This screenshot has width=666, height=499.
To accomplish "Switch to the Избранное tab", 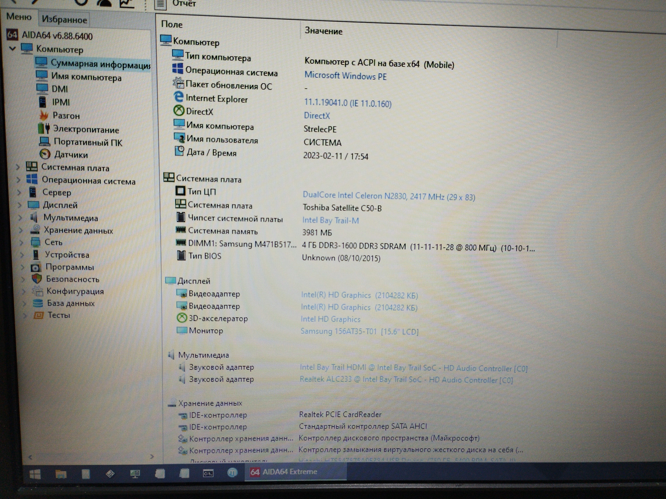I will pos(64,20).
